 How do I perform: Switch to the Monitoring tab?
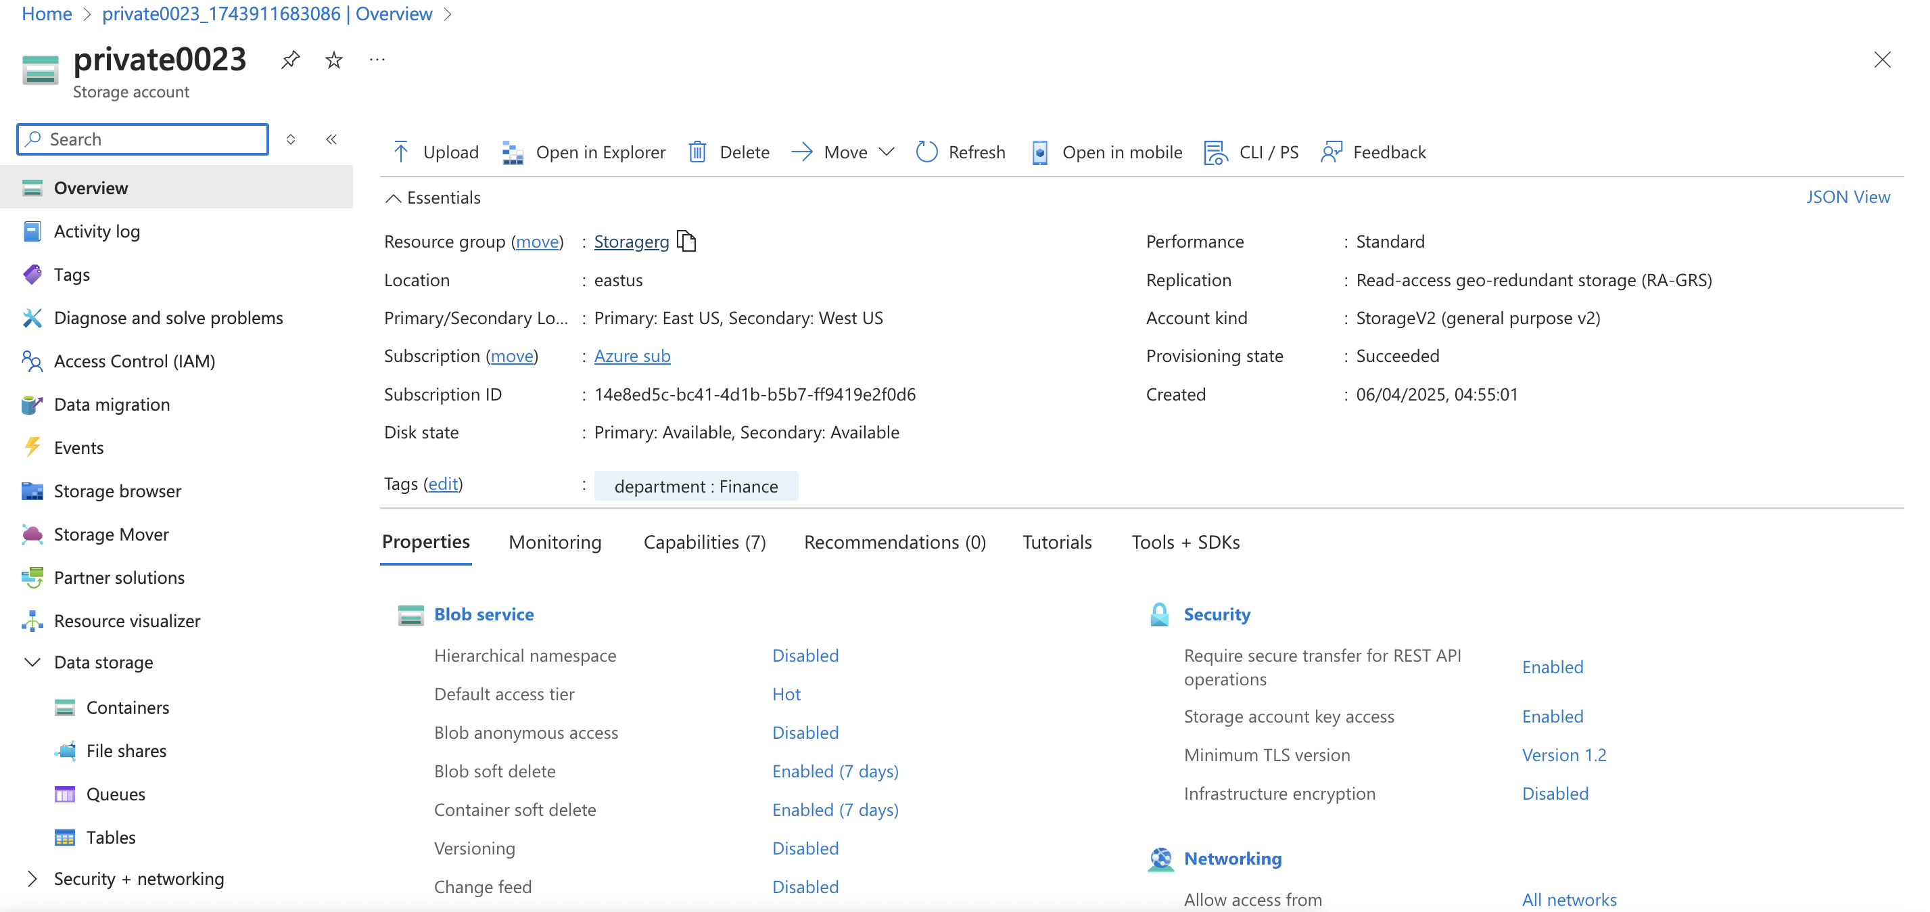[555, 542]
